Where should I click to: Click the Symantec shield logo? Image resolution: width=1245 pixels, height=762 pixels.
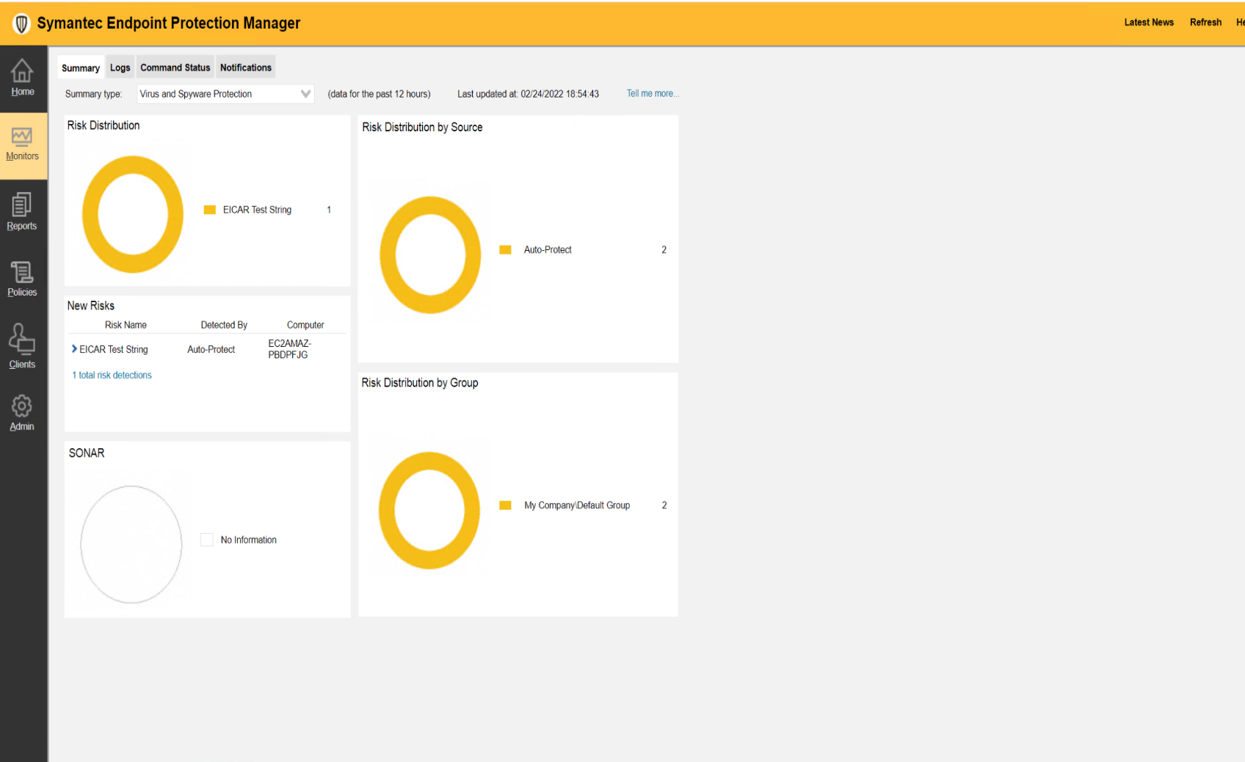(21, 23)
